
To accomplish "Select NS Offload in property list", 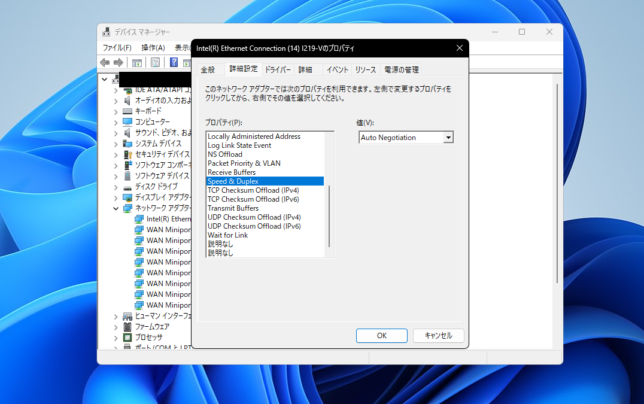I will coord(265,154).
